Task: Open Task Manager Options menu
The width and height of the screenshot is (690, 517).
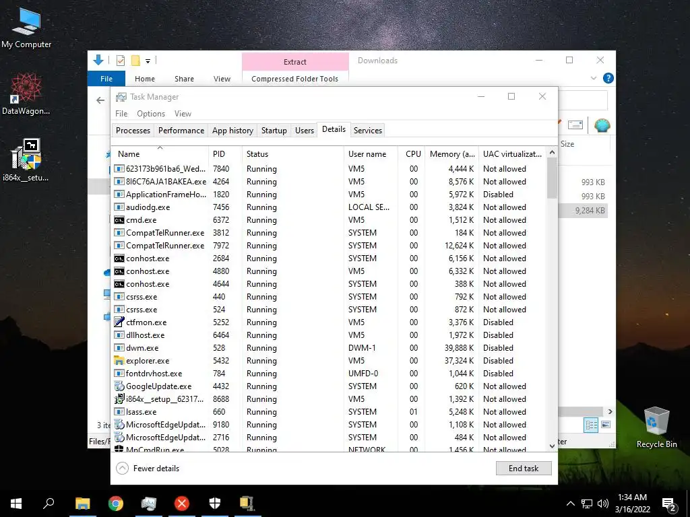Action: pyautogui.click(x=151, y=113)
